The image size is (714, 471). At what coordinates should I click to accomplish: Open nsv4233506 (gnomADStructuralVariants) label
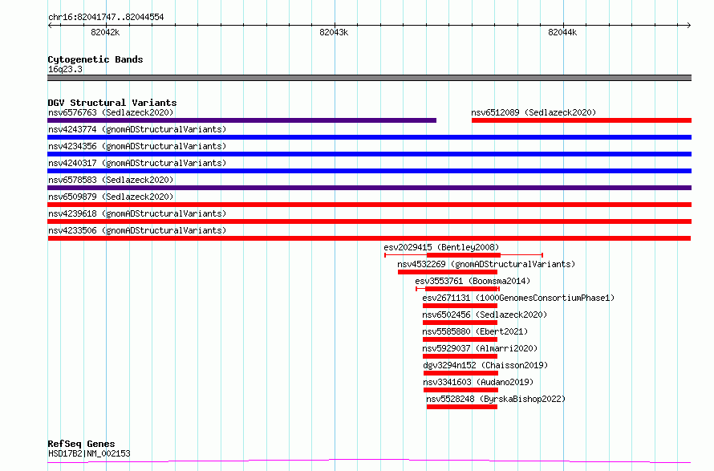(137, 230)
